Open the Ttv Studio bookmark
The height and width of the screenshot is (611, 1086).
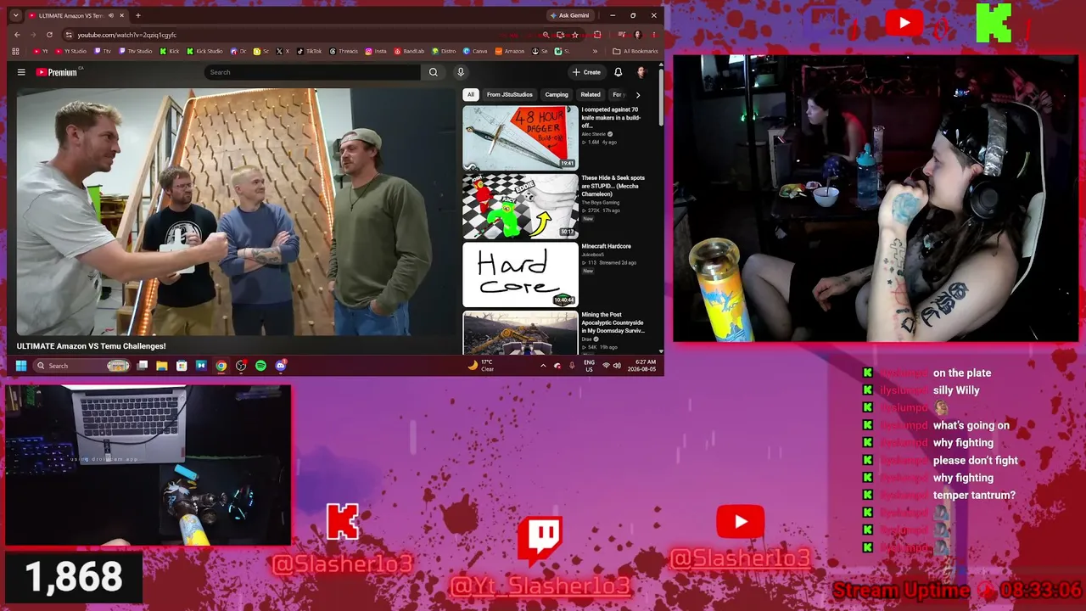(135, 51)
